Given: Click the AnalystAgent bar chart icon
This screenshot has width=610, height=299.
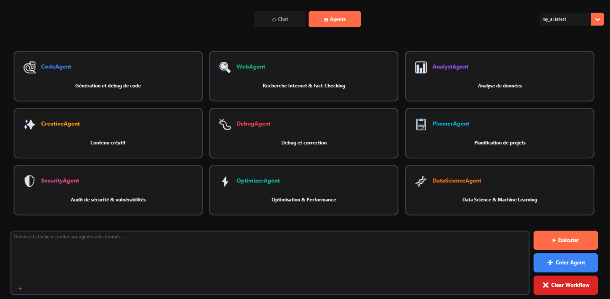Looking at the screenshot, I should pos(421,67).
